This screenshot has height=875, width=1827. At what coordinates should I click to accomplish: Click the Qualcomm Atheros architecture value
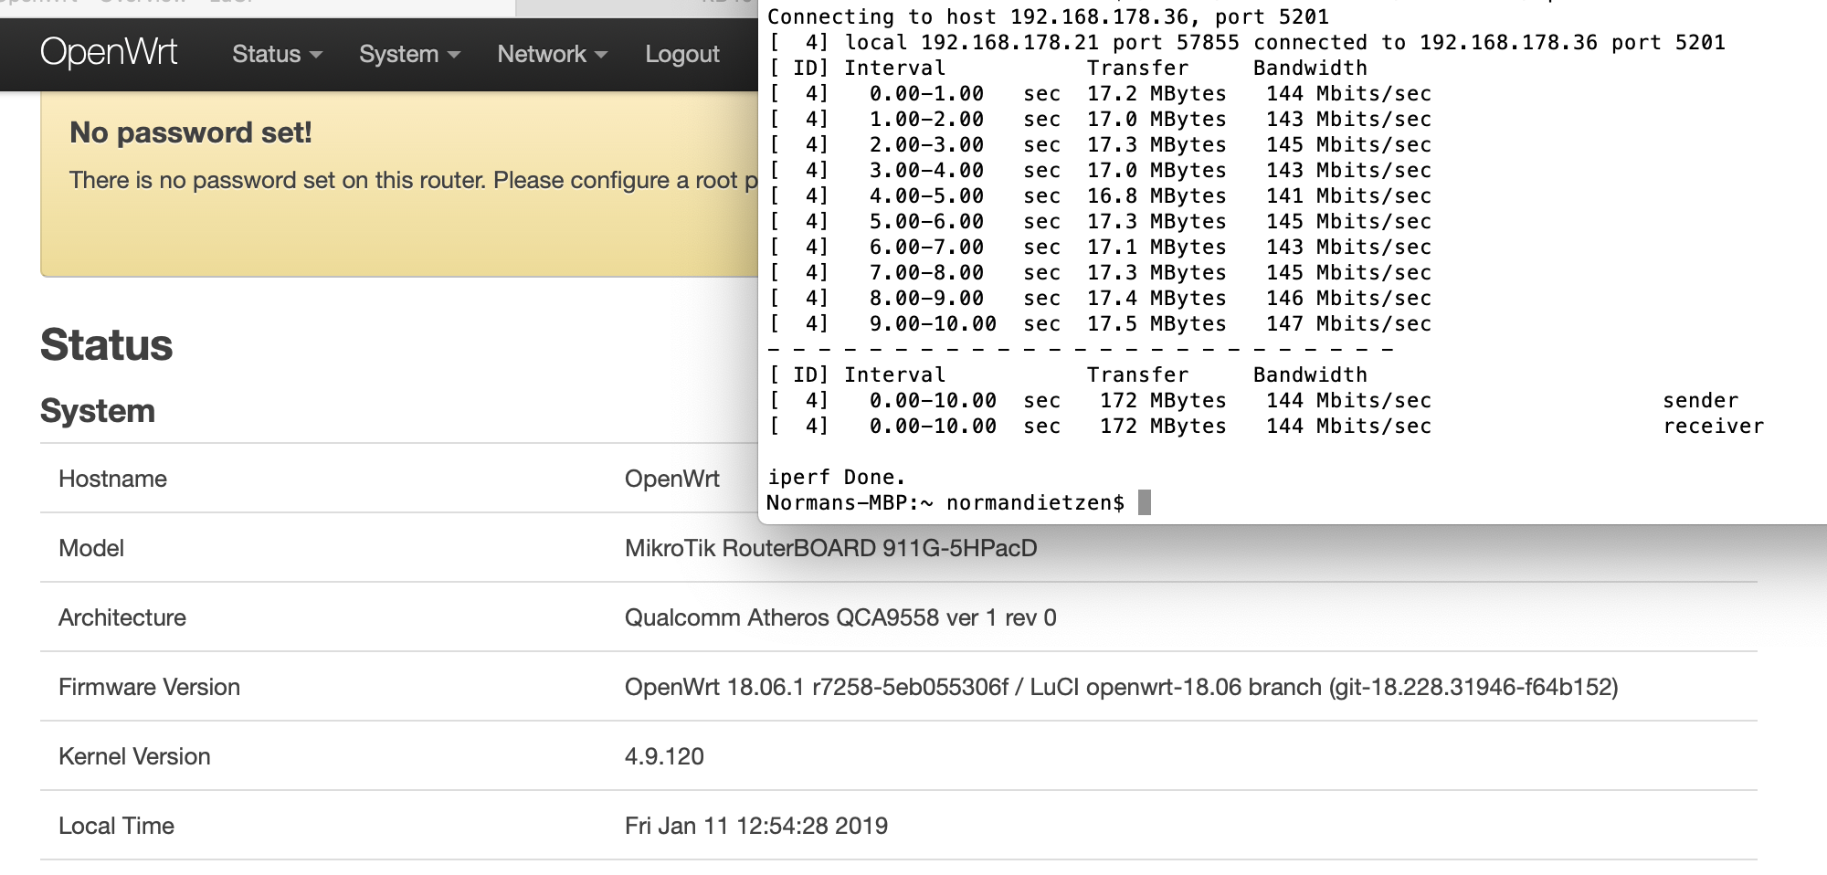(840, 617)
